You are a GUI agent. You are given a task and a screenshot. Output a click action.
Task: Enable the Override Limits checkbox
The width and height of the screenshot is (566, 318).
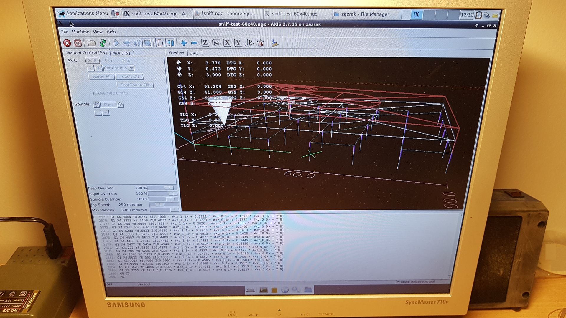[x=95, y=93]
